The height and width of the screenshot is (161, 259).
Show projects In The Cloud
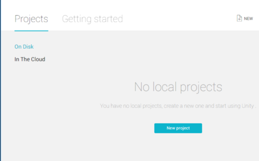[x=30, y=59]
